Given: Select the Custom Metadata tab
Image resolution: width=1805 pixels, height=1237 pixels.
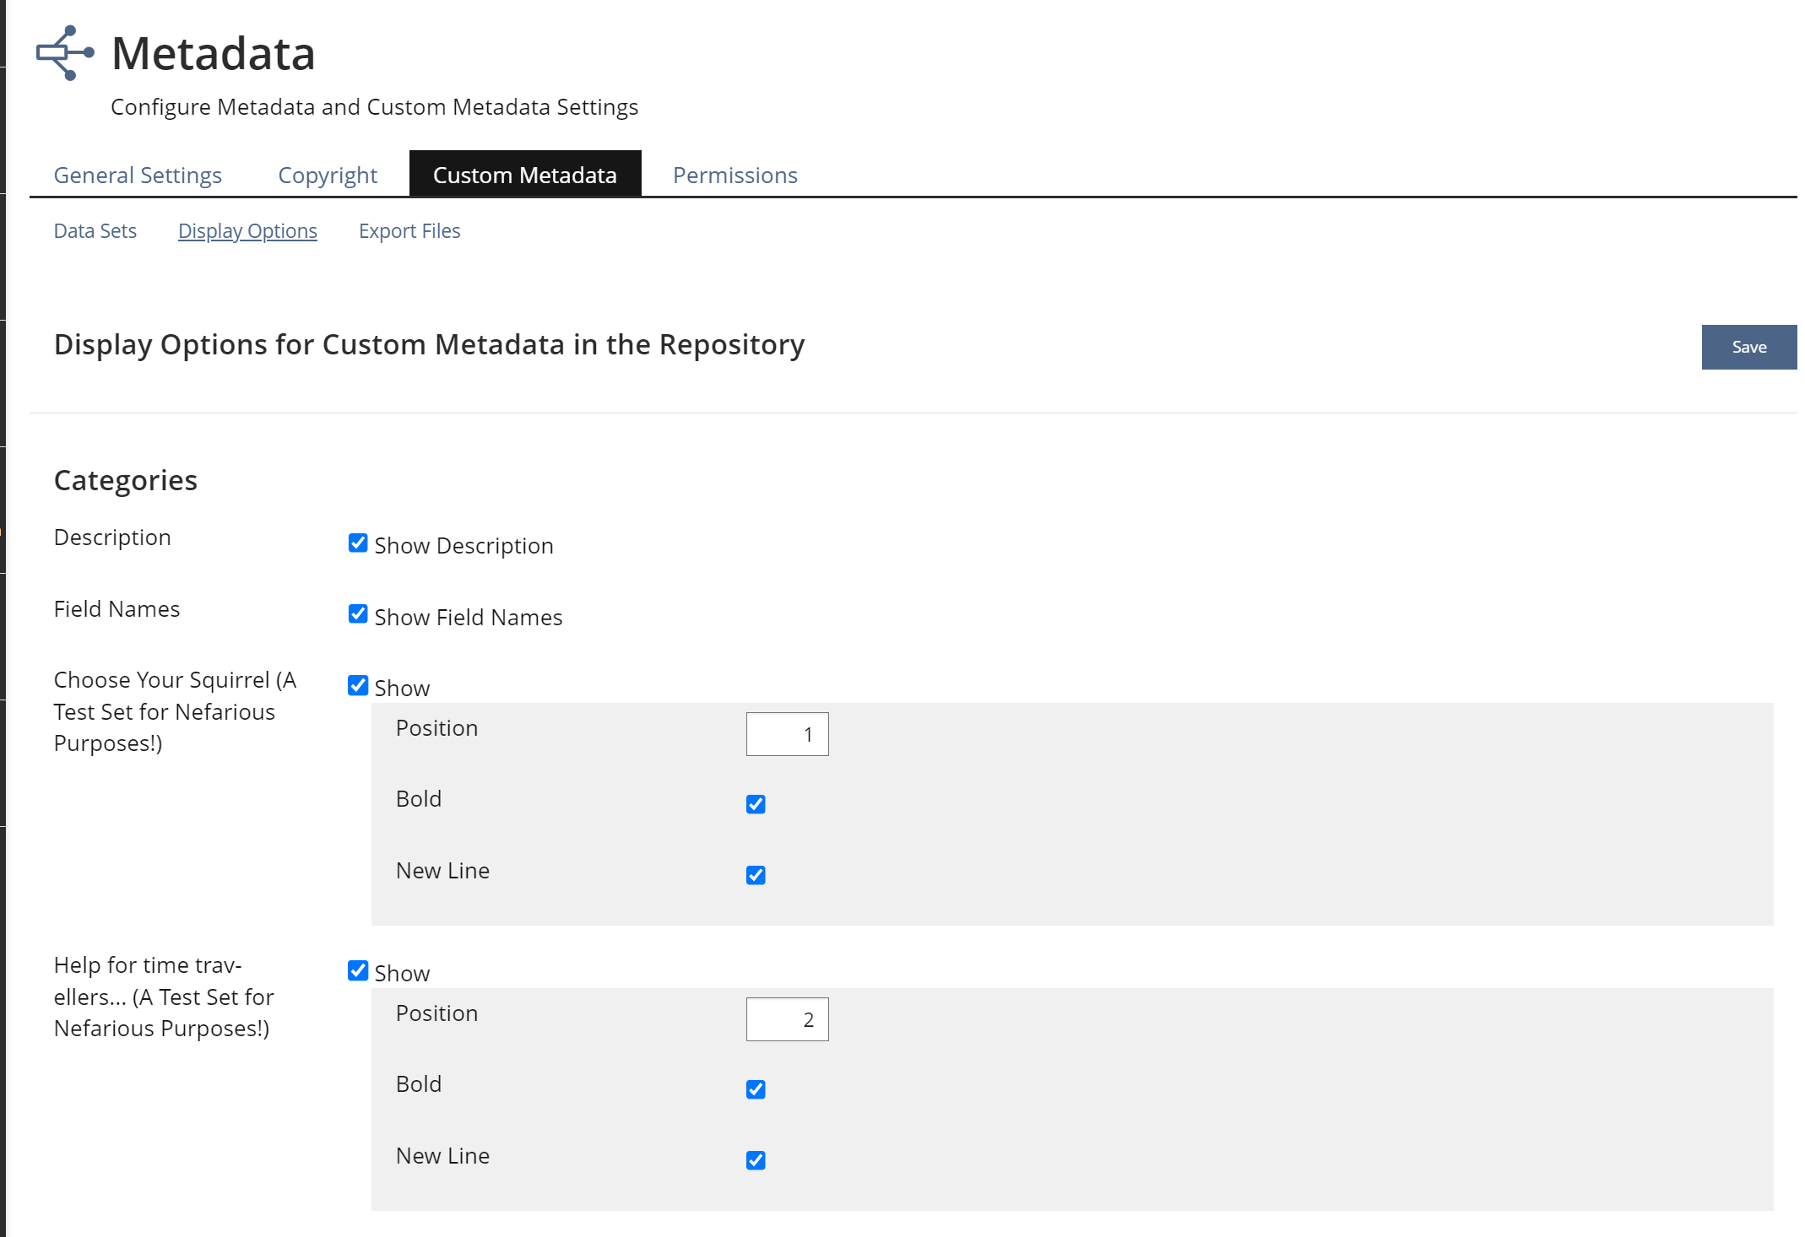Looking at the screenshot, I should click(524, 175).
